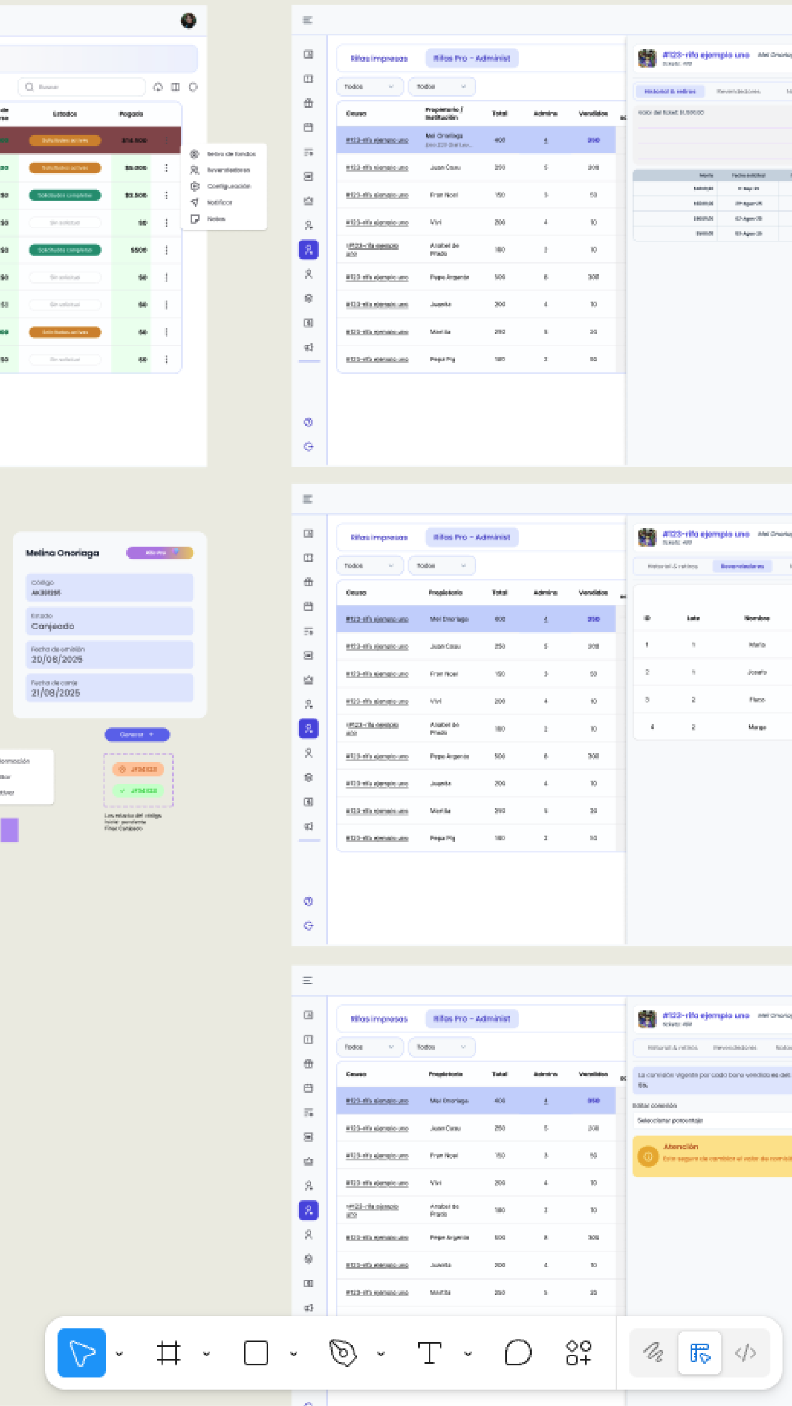Click highlighted user icon in bottom frame sidebar

[x=308, y=1210]
